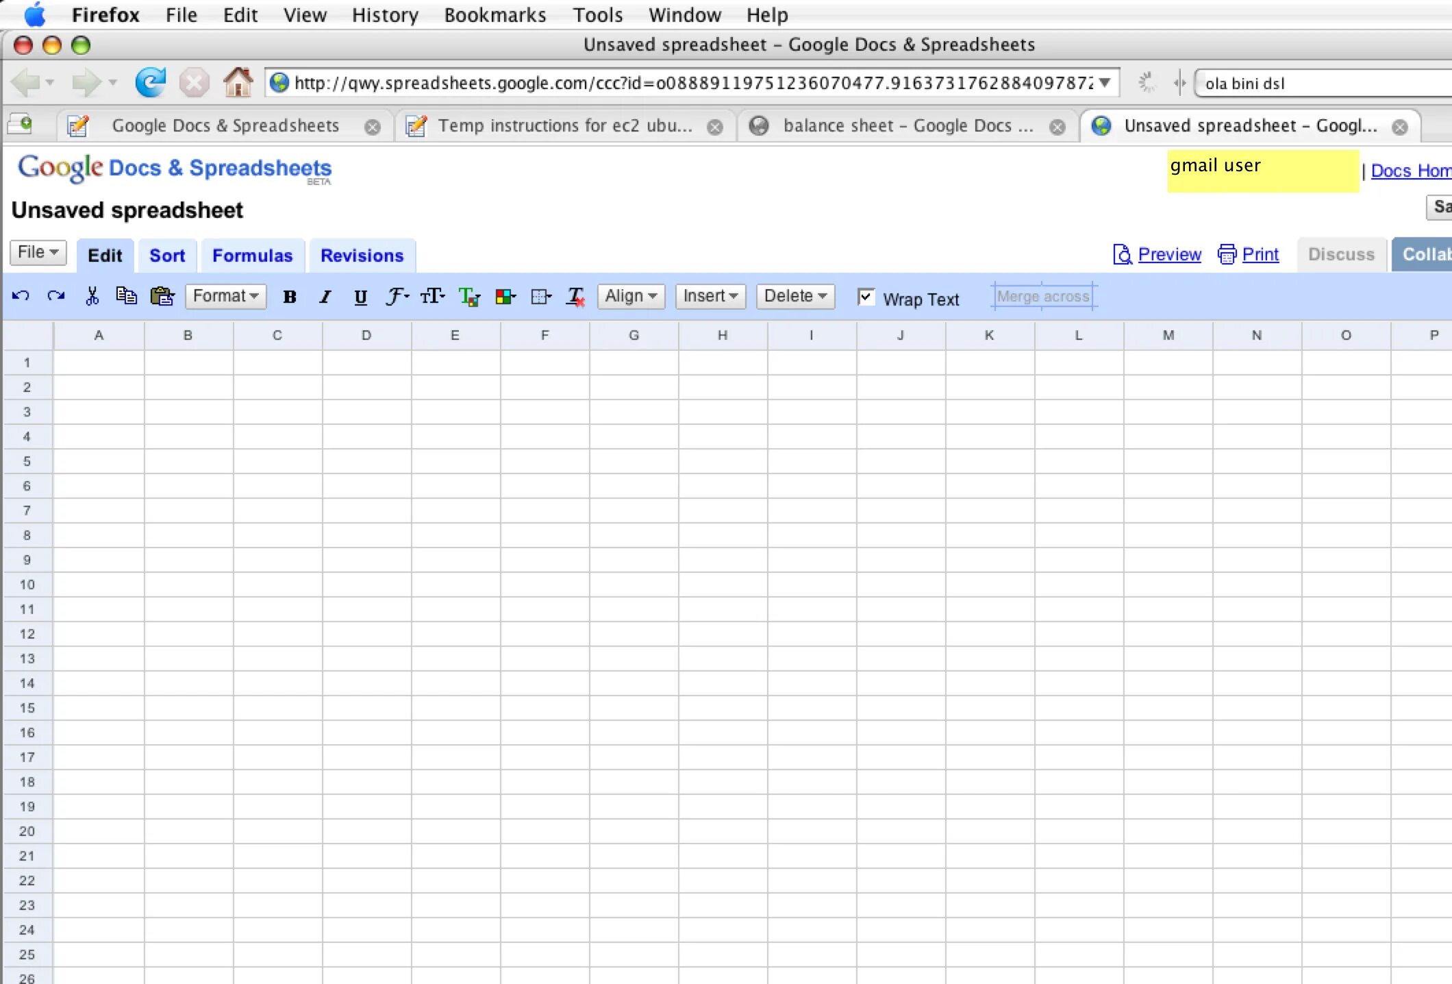Cut the selection with the scissors icon
Image resolution: width=1452 pixels, height=984 pixels.
coord(92,296)
